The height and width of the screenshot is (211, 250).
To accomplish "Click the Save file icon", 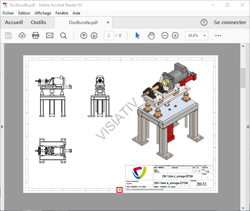I will click(8, 36).
